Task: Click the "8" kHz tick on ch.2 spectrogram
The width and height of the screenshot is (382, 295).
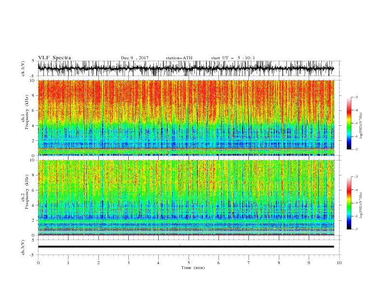Action: 33,175
